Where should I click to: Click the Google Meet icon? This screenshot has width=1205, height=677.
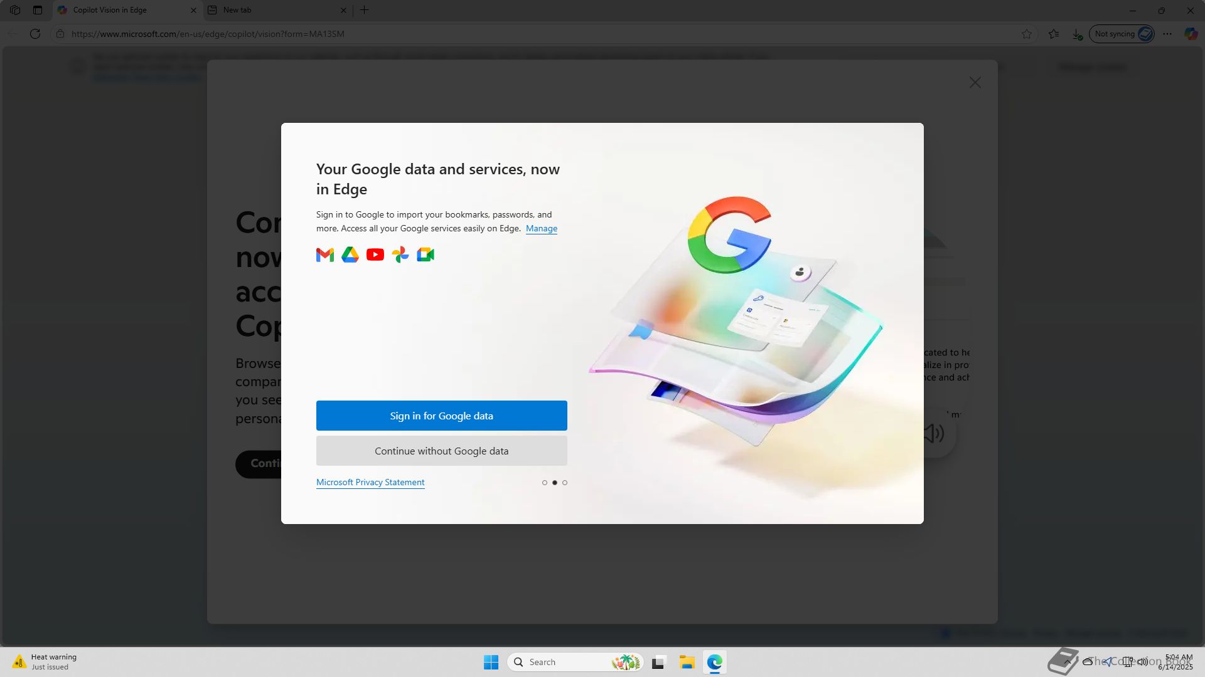(426, 255)
